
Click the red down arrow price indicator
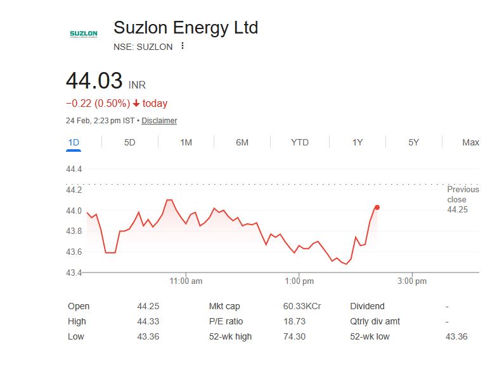coord(136,104)
